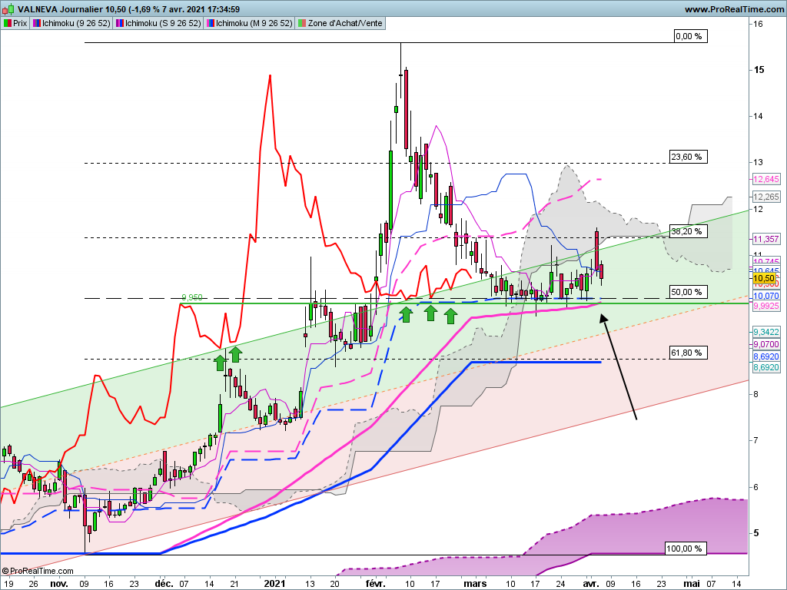Image resolution: width=787 pixels, height=590 pixels.
Task: Click the 2021 date axis label
Action: [x=274, y=584]
